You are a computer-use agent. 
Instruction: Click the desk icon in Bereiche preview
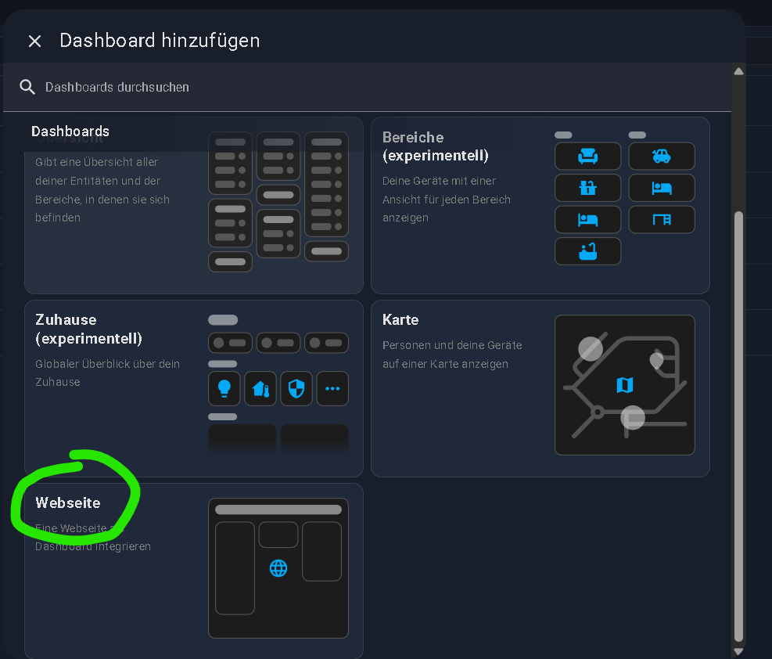click(x=662, y=220)
